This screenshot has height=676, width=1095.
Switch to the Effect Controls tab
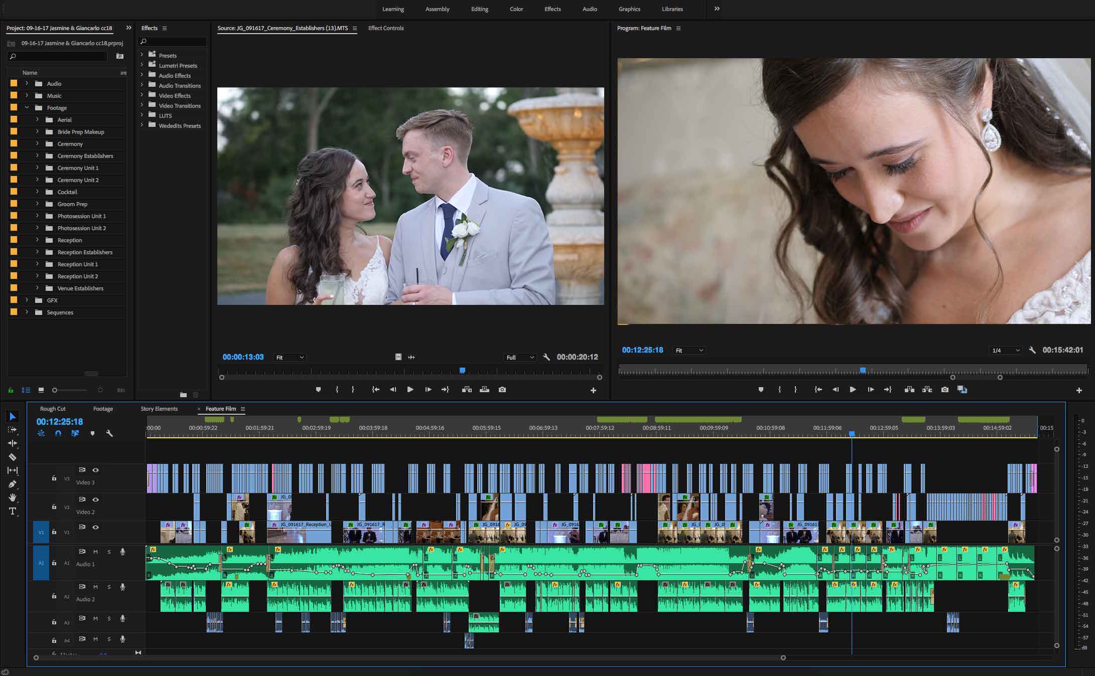pyautogui.click(x=385, y=28)
